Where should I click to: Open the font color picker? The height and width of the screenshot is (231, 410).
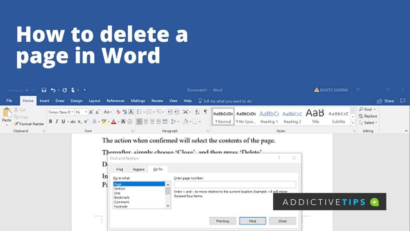[x=113, y=122]
